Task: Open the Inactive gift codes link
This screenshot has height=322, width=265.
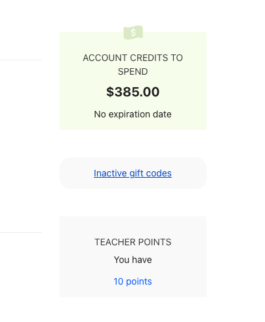Action: (132, 173)
